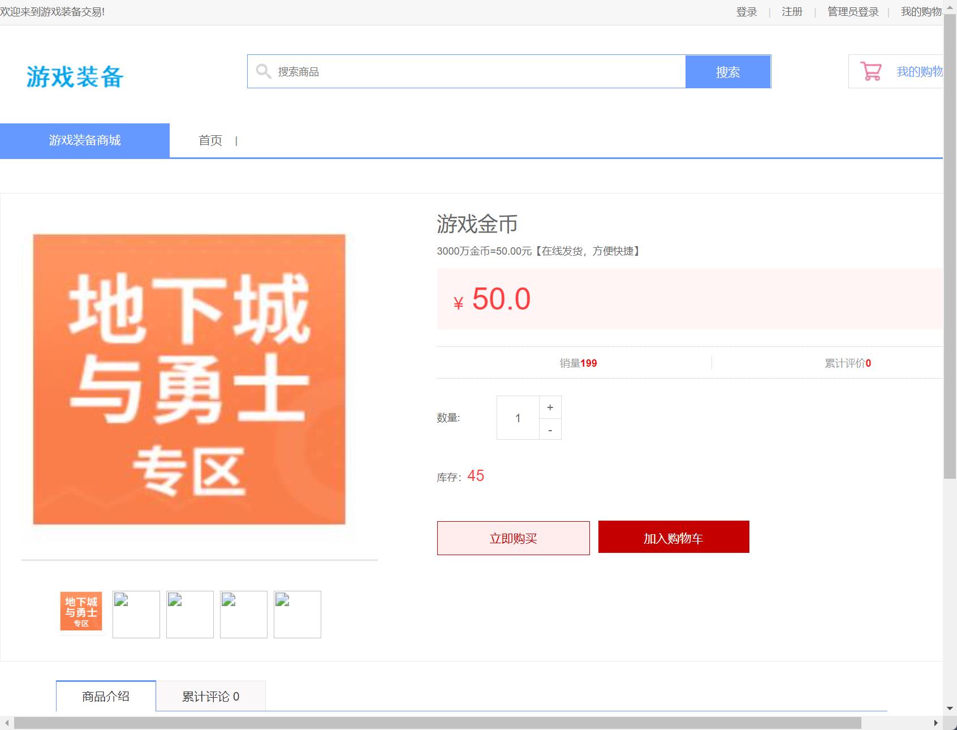Open the 管理员登录 link
This screenshot has height=730, width=957.
click(852, 11)
